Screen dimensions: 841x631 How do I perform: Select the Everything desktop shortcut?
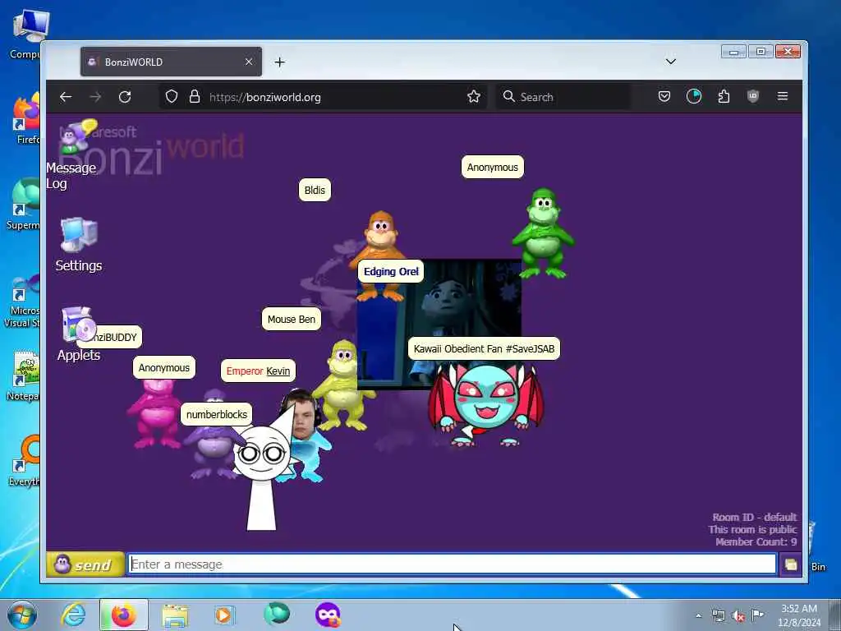coord(24,462)
